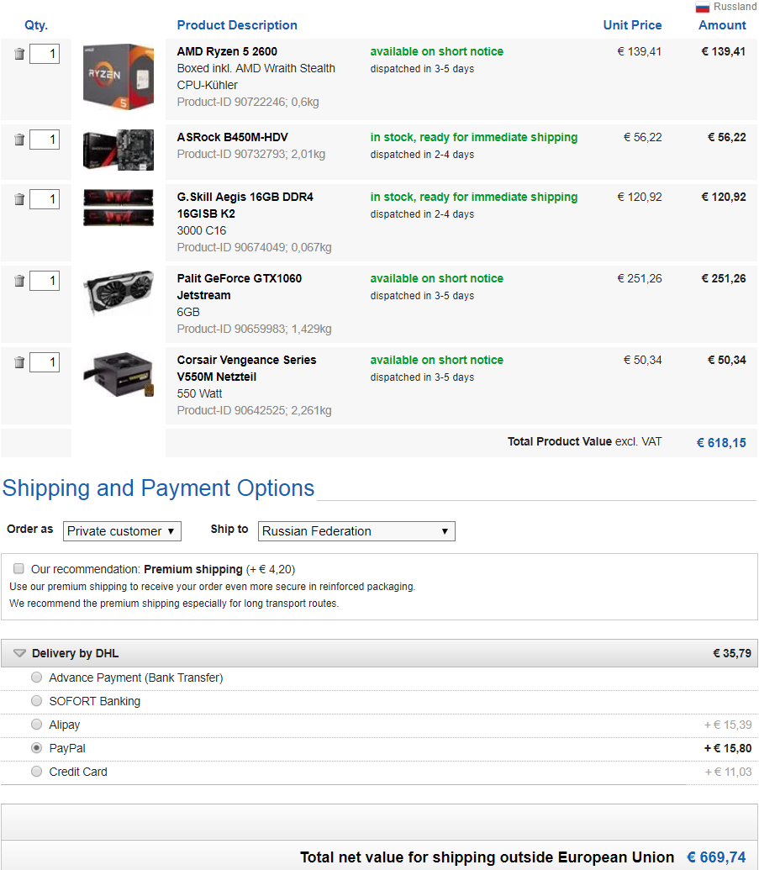Remove Corsair Vengeance V550M power supply
This screenshot has width=759, height=870.
click(19, 362)
